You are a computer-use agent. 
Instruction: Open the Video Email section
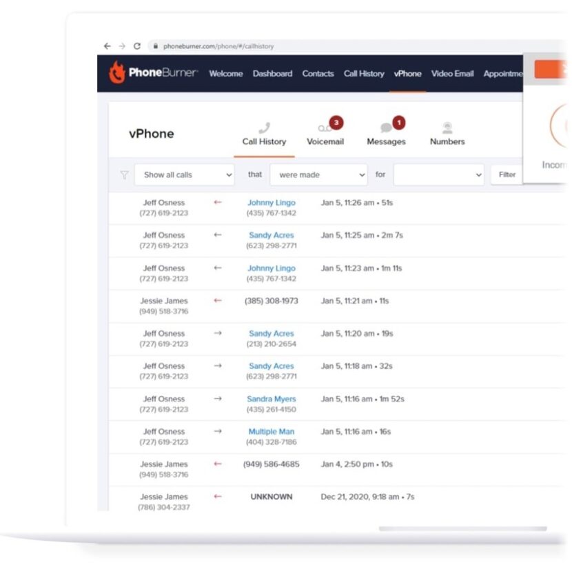(452, 73)
